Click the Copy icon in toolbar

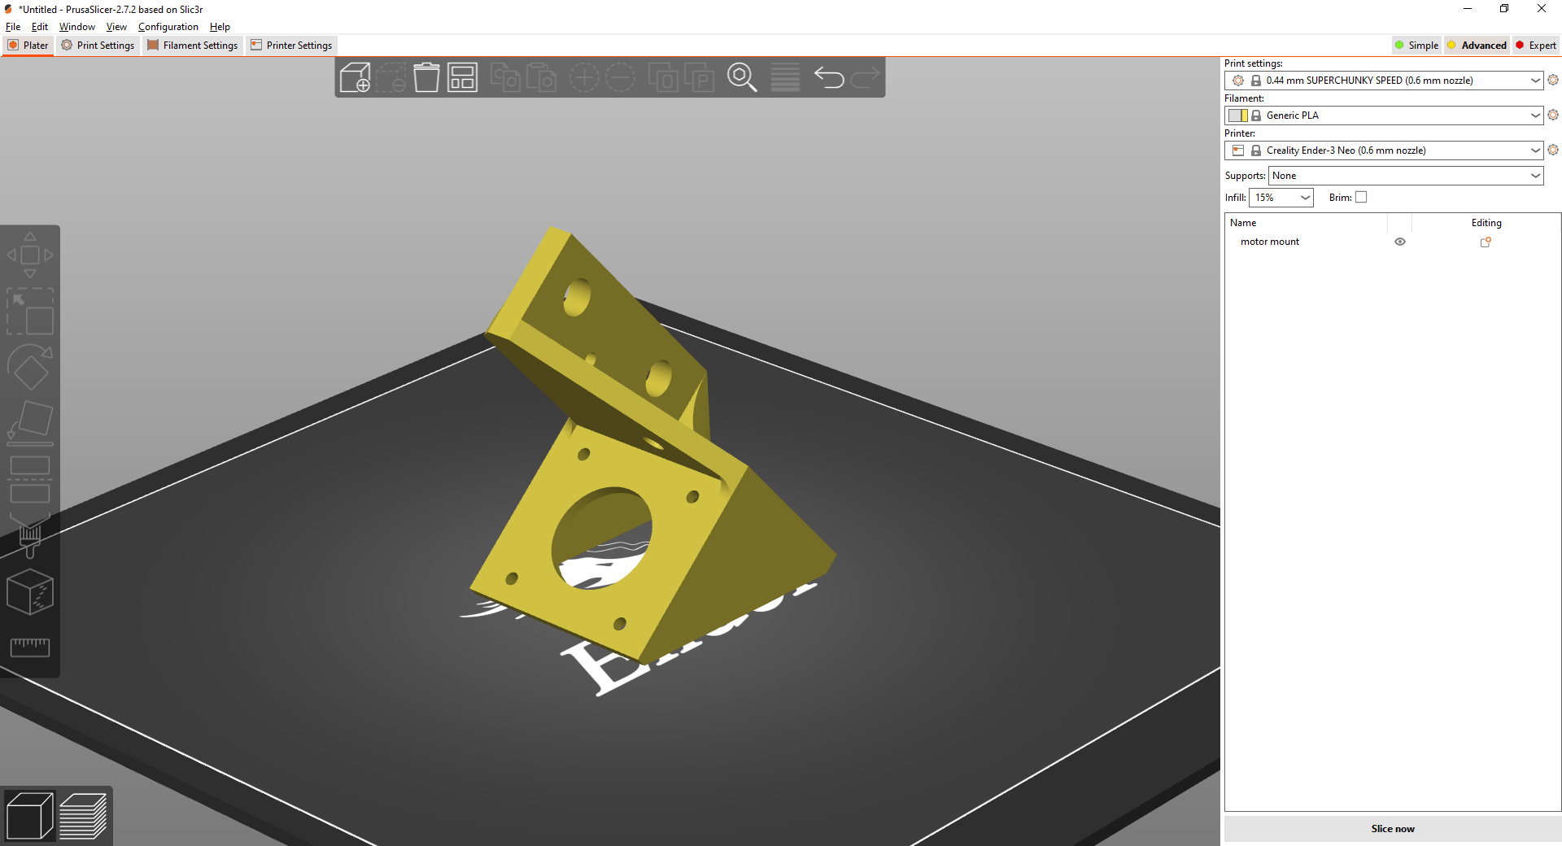pyautogui.click(x=505, y=77)
